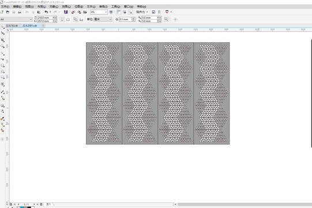This screenshot has height=208, width=312.
Task: Select the Page 1 tab at bottom
Action: pyautogui.click(x=48, y=204)
